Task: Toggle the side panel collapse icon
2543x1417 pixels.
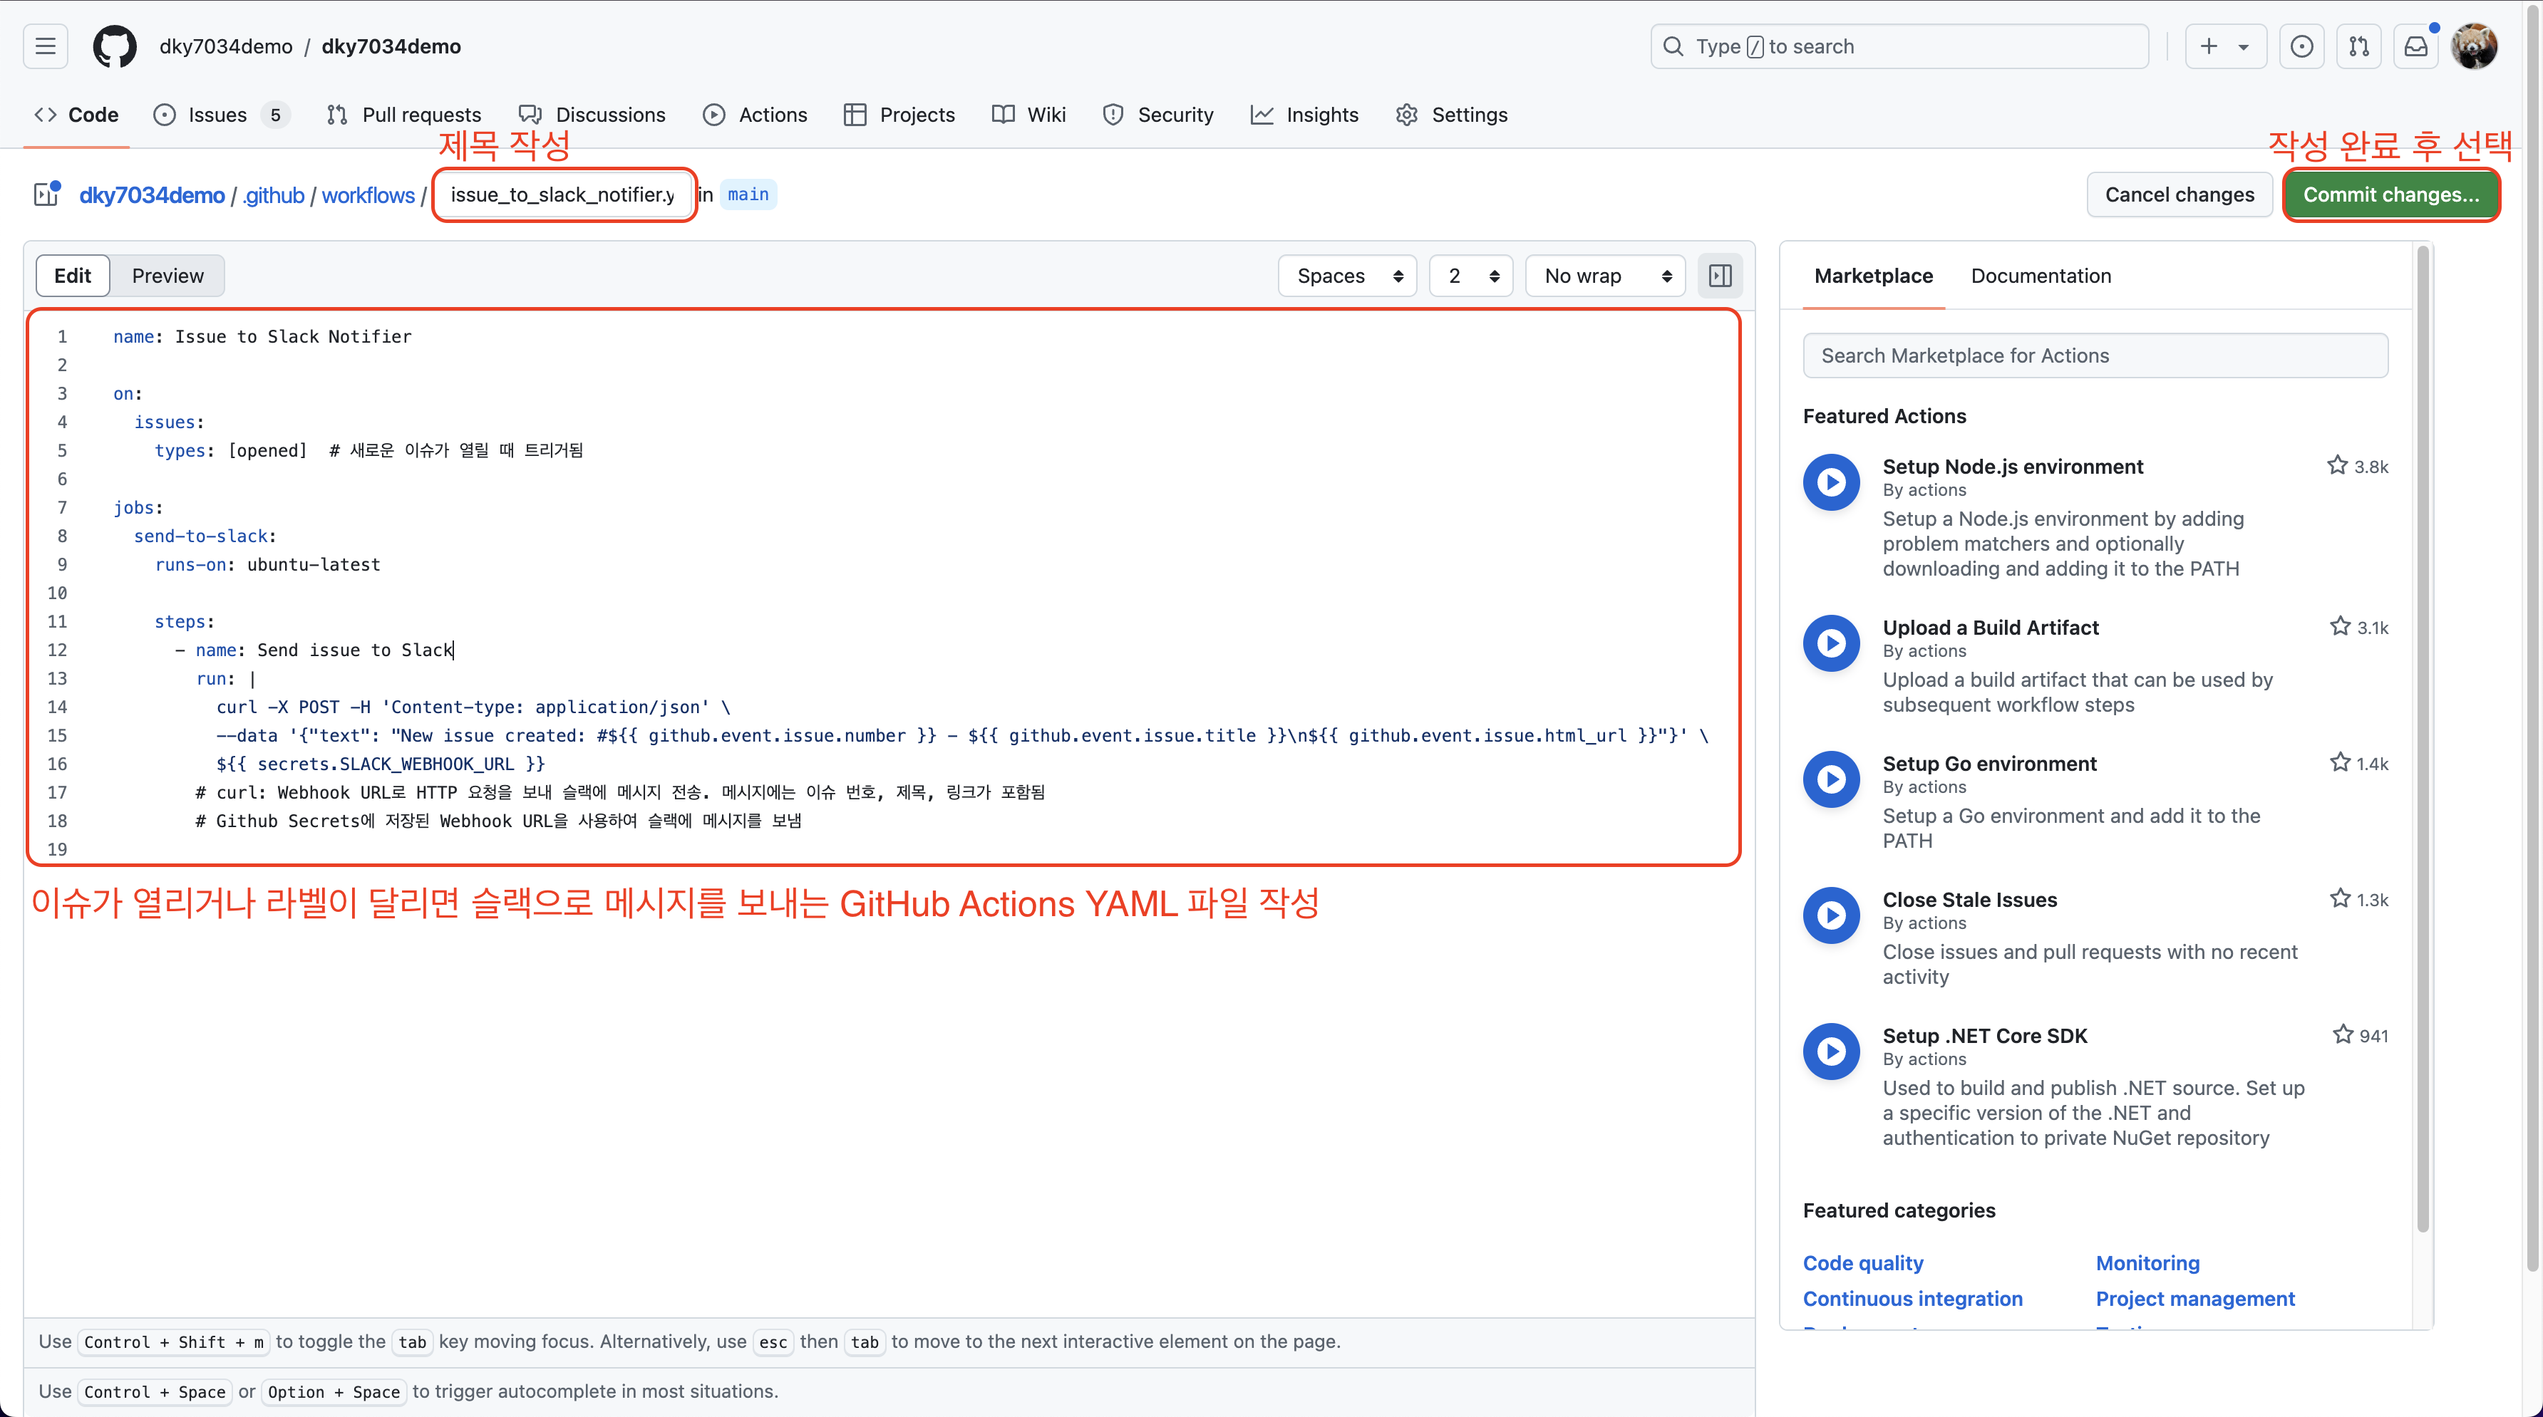Action: (1720, 276)
